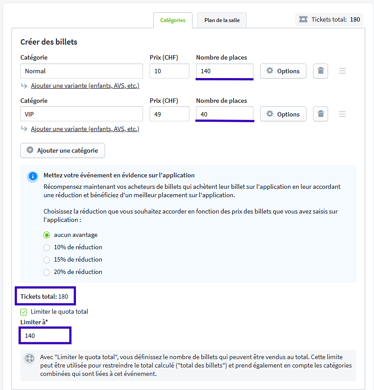Delete the Normal category with trash icon

coord(321,71)
